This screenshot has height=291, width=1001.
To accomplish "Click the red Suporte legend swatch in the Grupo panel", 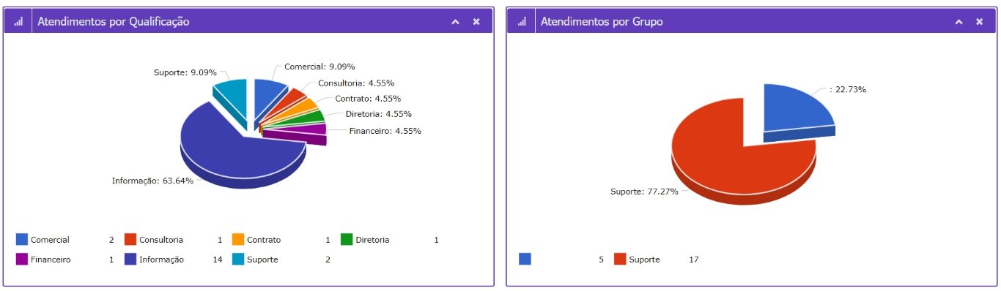I will (x=620, y=259).
